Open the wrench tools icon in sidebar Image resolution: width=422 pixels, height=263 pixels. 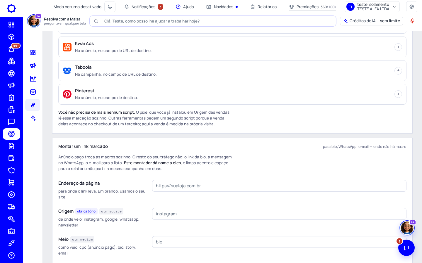click(x=11, y=219)
